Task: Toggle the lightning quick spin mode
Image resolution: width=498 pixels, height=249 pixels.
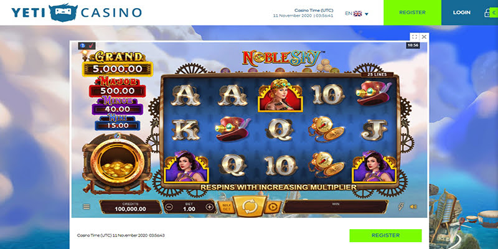Action: click(x=401, y=207)
